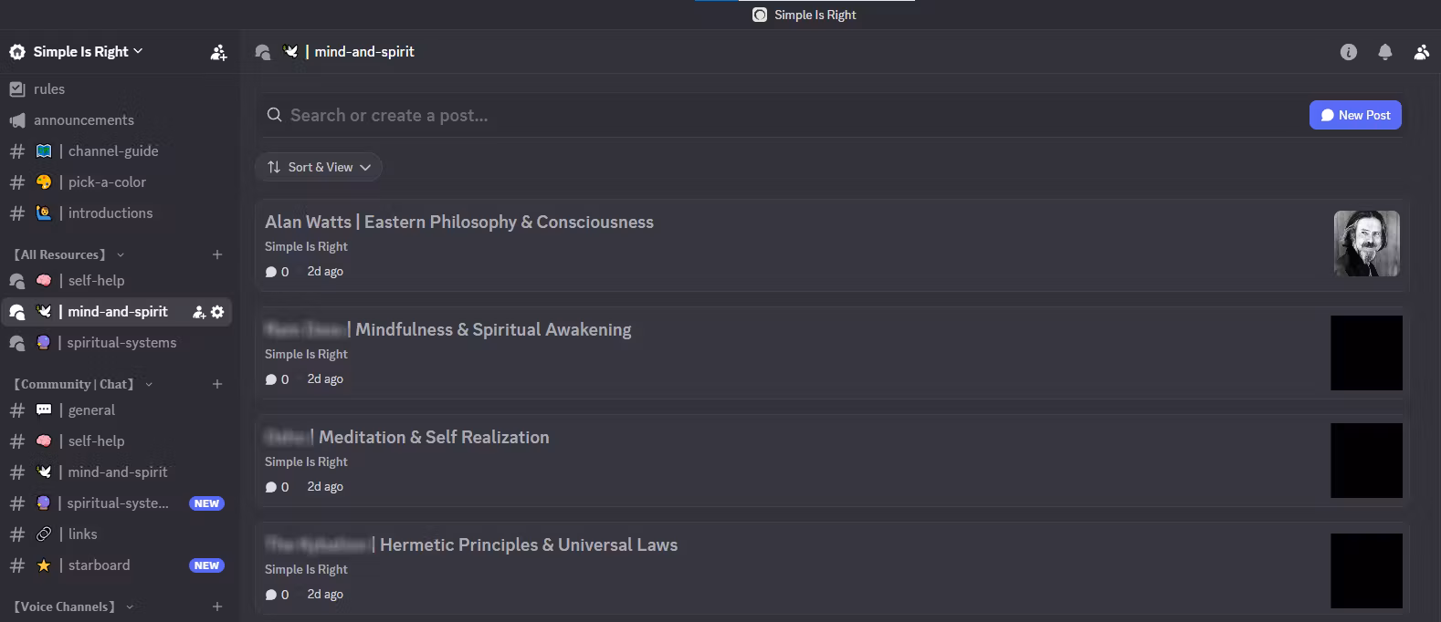1441x622 pixels.
Task: Add a channel to Voice Channels category
Action: (x=217, y=606)
